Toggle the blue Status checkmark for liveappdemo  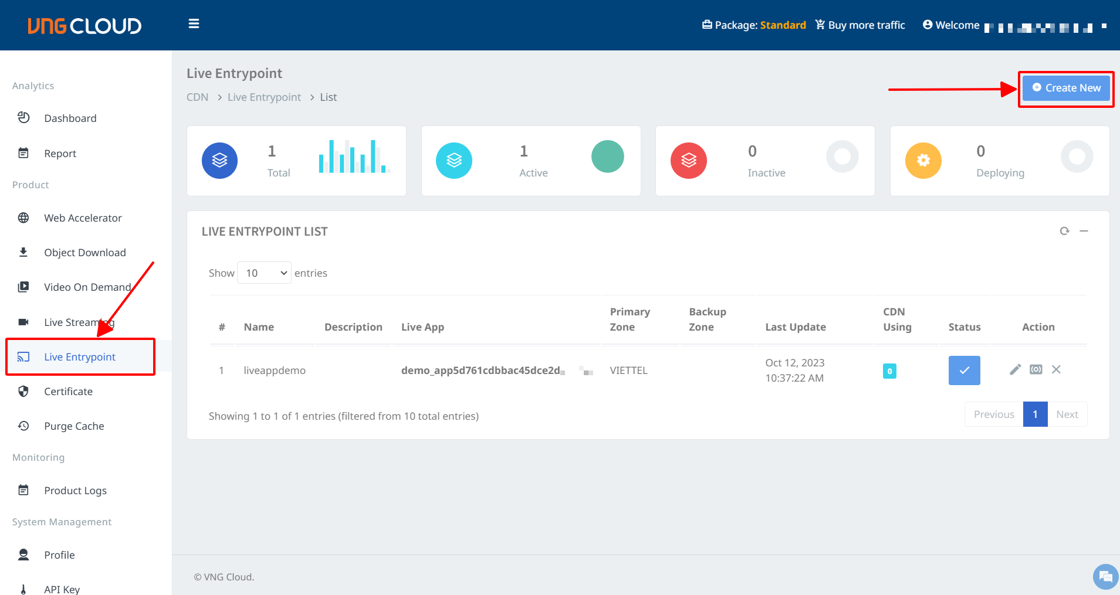coord(964,370)
